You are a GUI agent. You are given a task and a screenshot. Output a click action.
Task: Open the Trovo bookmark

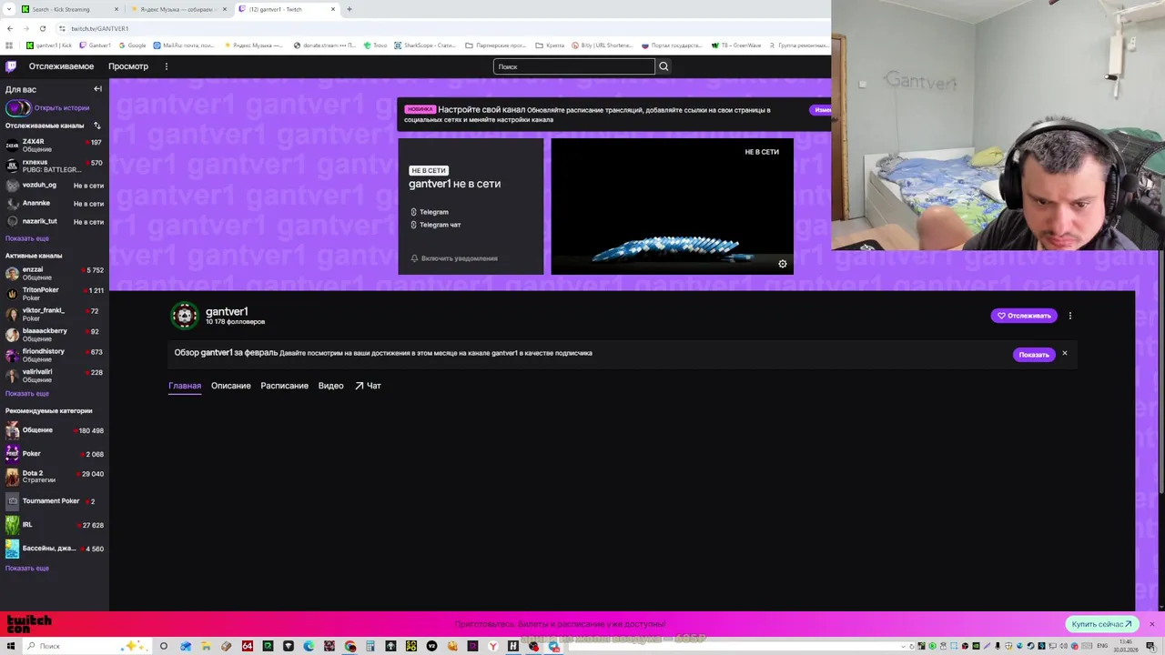click(375, 45)
